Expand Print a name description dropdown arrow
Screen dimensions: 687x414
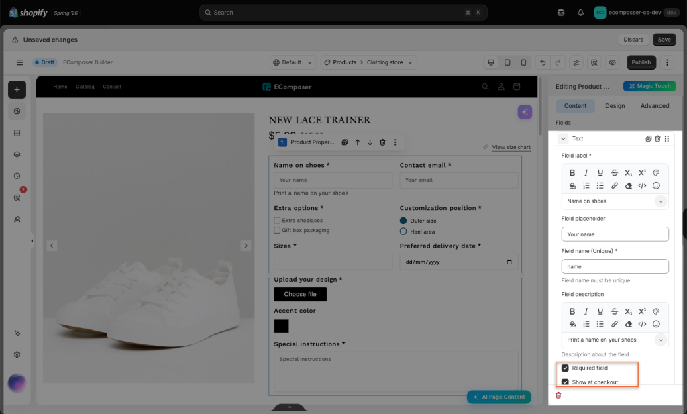click(661, 340)
